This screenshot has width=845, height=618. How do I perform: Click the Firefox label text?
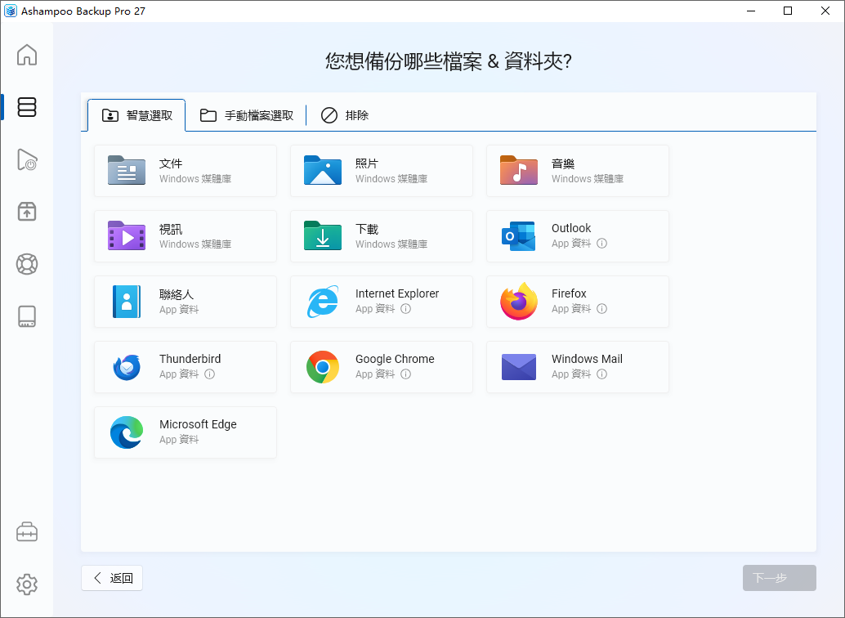[569, 293]
